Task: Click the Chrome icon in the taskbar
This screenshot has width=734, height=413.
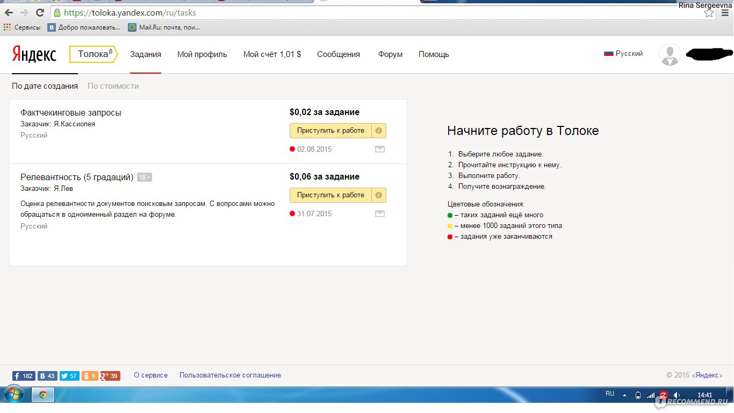Action: 43,395
